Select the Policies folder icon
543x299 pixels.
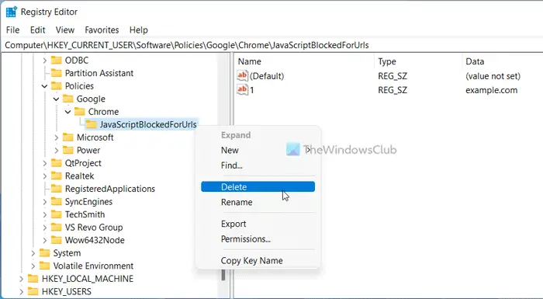coord(56,86)
